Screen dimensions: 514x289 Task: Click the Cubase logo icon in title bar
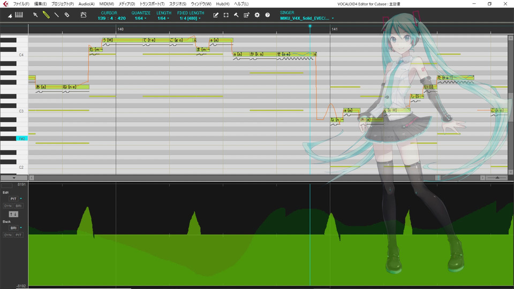[x=5, y=4]
